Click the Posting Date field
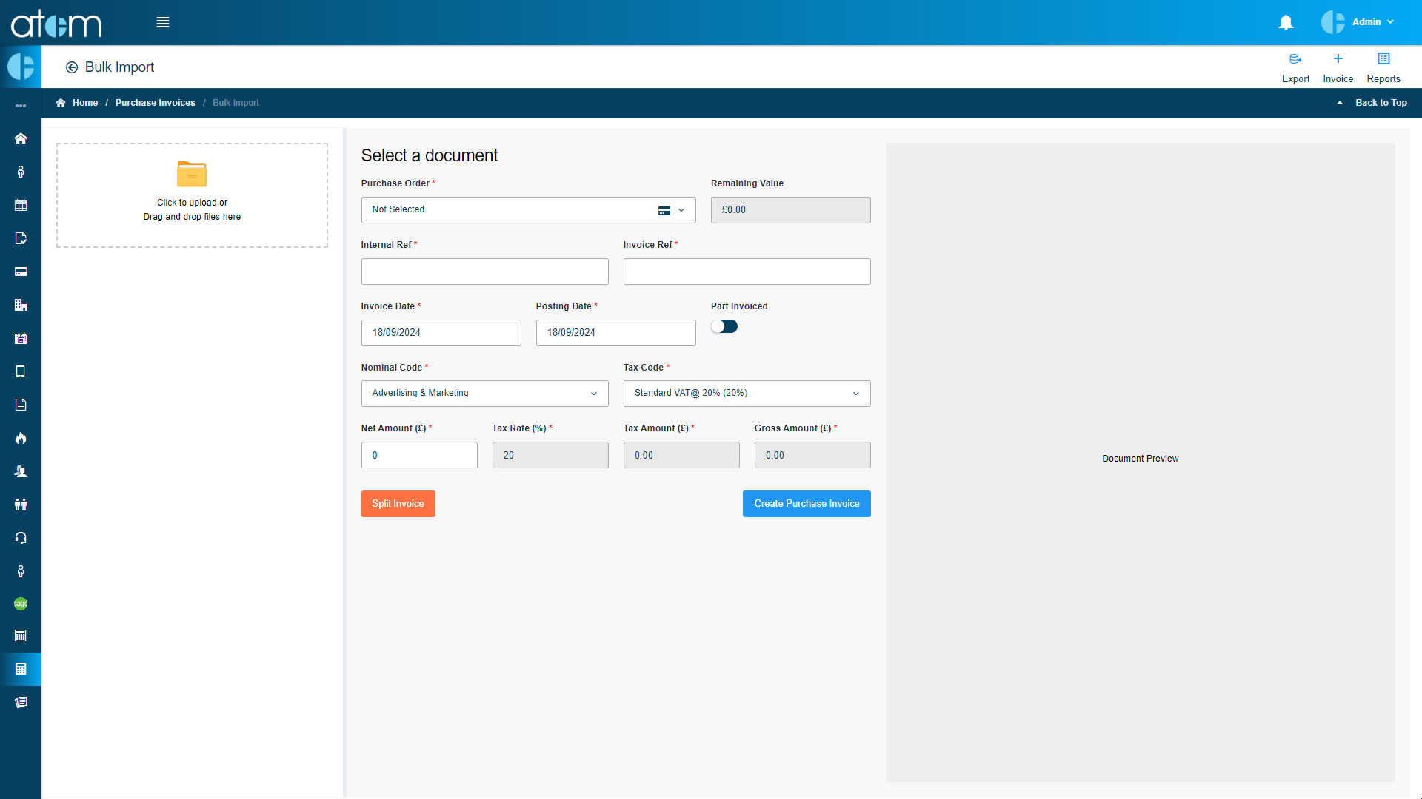The width and height of the screenshot is (1422, 799). point(615,333)
